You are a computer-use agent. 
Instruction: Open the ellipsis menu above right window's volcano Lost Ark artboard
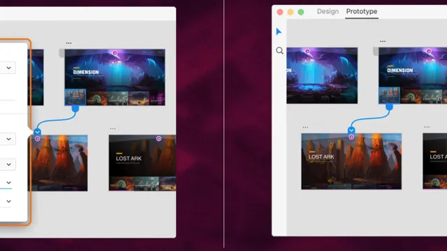click(305, 127)
